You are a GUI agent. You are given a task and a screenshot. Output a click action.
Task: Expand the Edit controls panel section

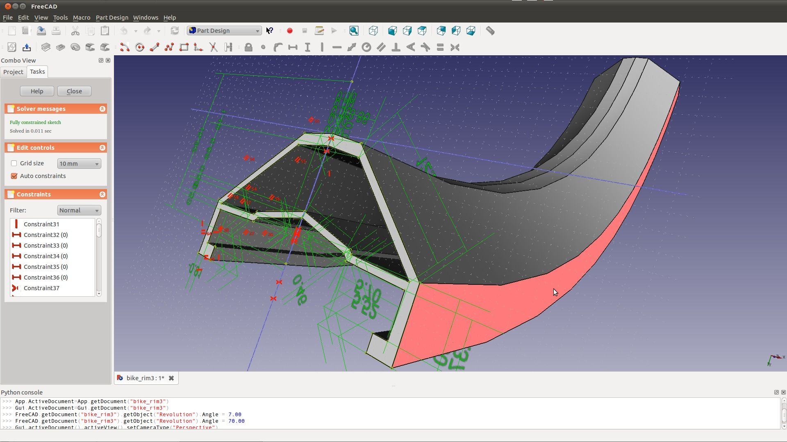[102, 147]
